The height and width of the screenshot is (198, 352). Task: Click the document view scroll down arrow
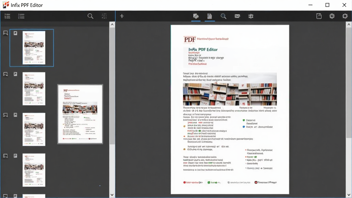pos(349,195)
